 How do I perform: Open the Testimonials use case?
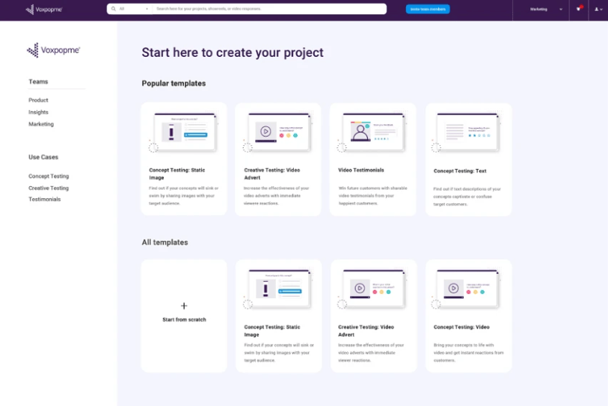click(45, 200)
